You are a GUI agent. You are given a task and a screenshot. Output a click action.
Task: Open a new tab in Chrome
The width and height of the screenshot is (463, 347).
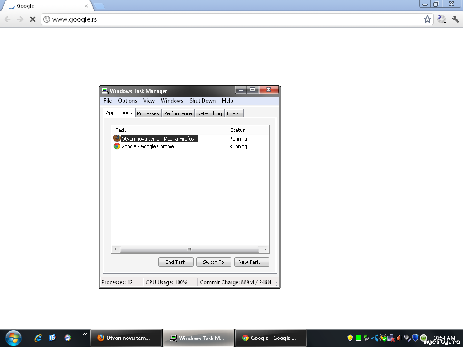pyautogui.click(x=99, y=5)
